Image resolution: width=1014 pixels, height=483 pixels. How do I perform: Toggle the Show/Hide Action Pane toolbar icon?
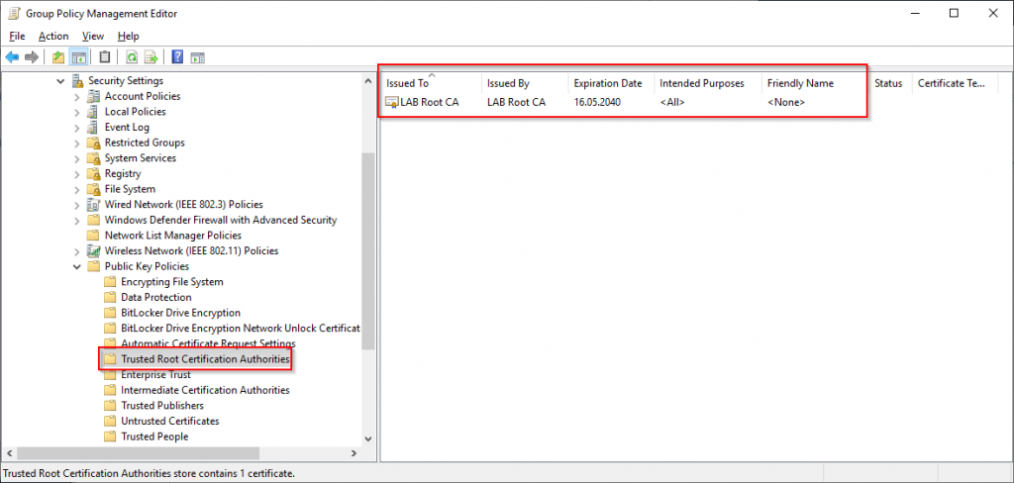[x=198, y=57]
